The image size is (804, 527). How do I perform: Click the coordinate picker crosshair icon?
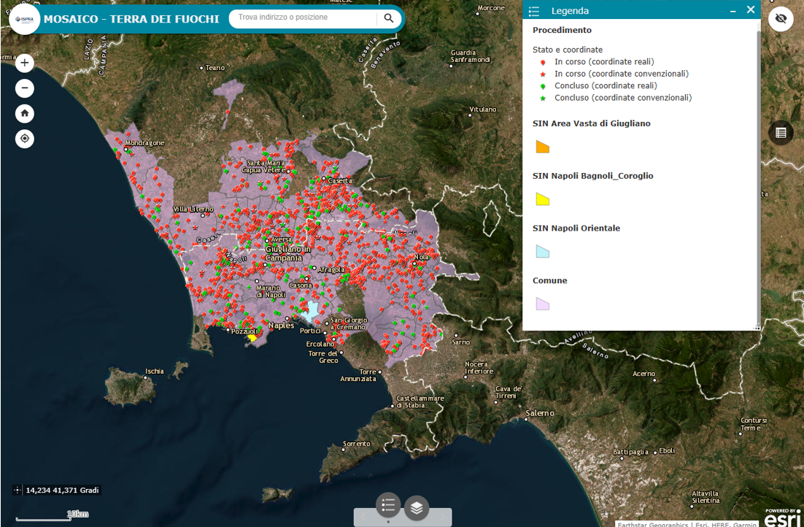[x=18, y=490]
